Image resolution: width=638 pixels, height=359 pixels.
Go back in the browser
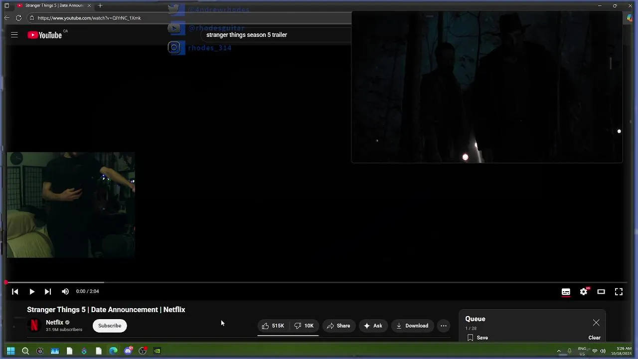[6, 18]
